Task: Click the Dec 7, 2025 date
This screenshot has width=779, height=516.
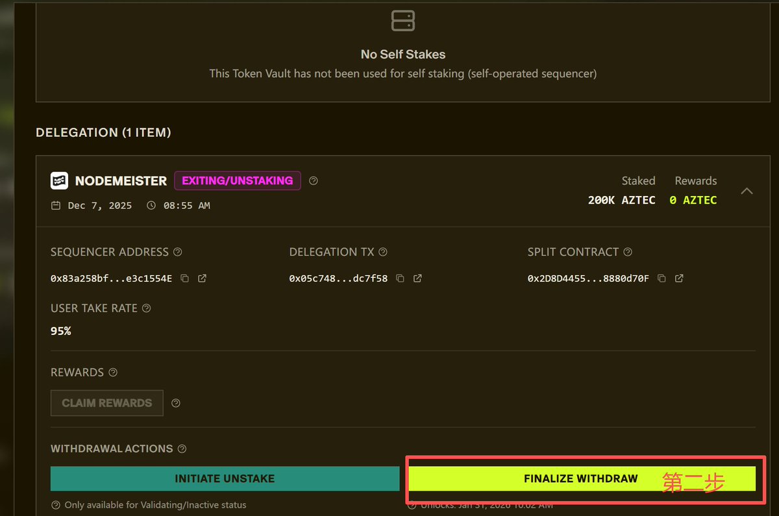Action: [100, 206]
